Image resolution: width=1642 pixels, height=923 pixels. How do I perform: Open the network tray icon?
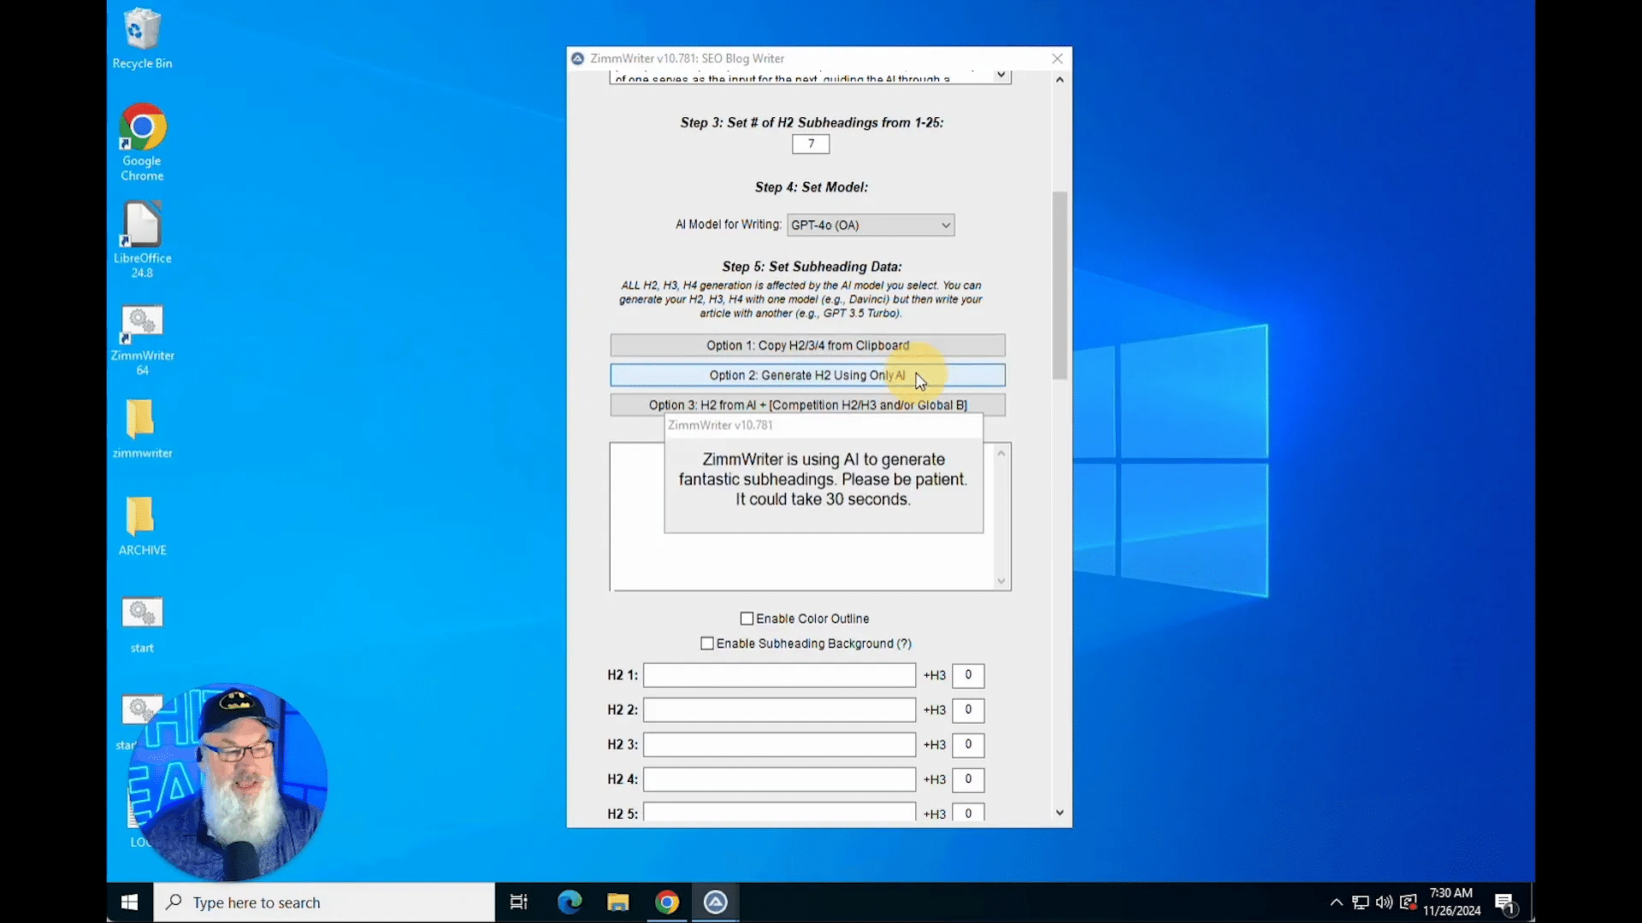[x=1361, y=902]
